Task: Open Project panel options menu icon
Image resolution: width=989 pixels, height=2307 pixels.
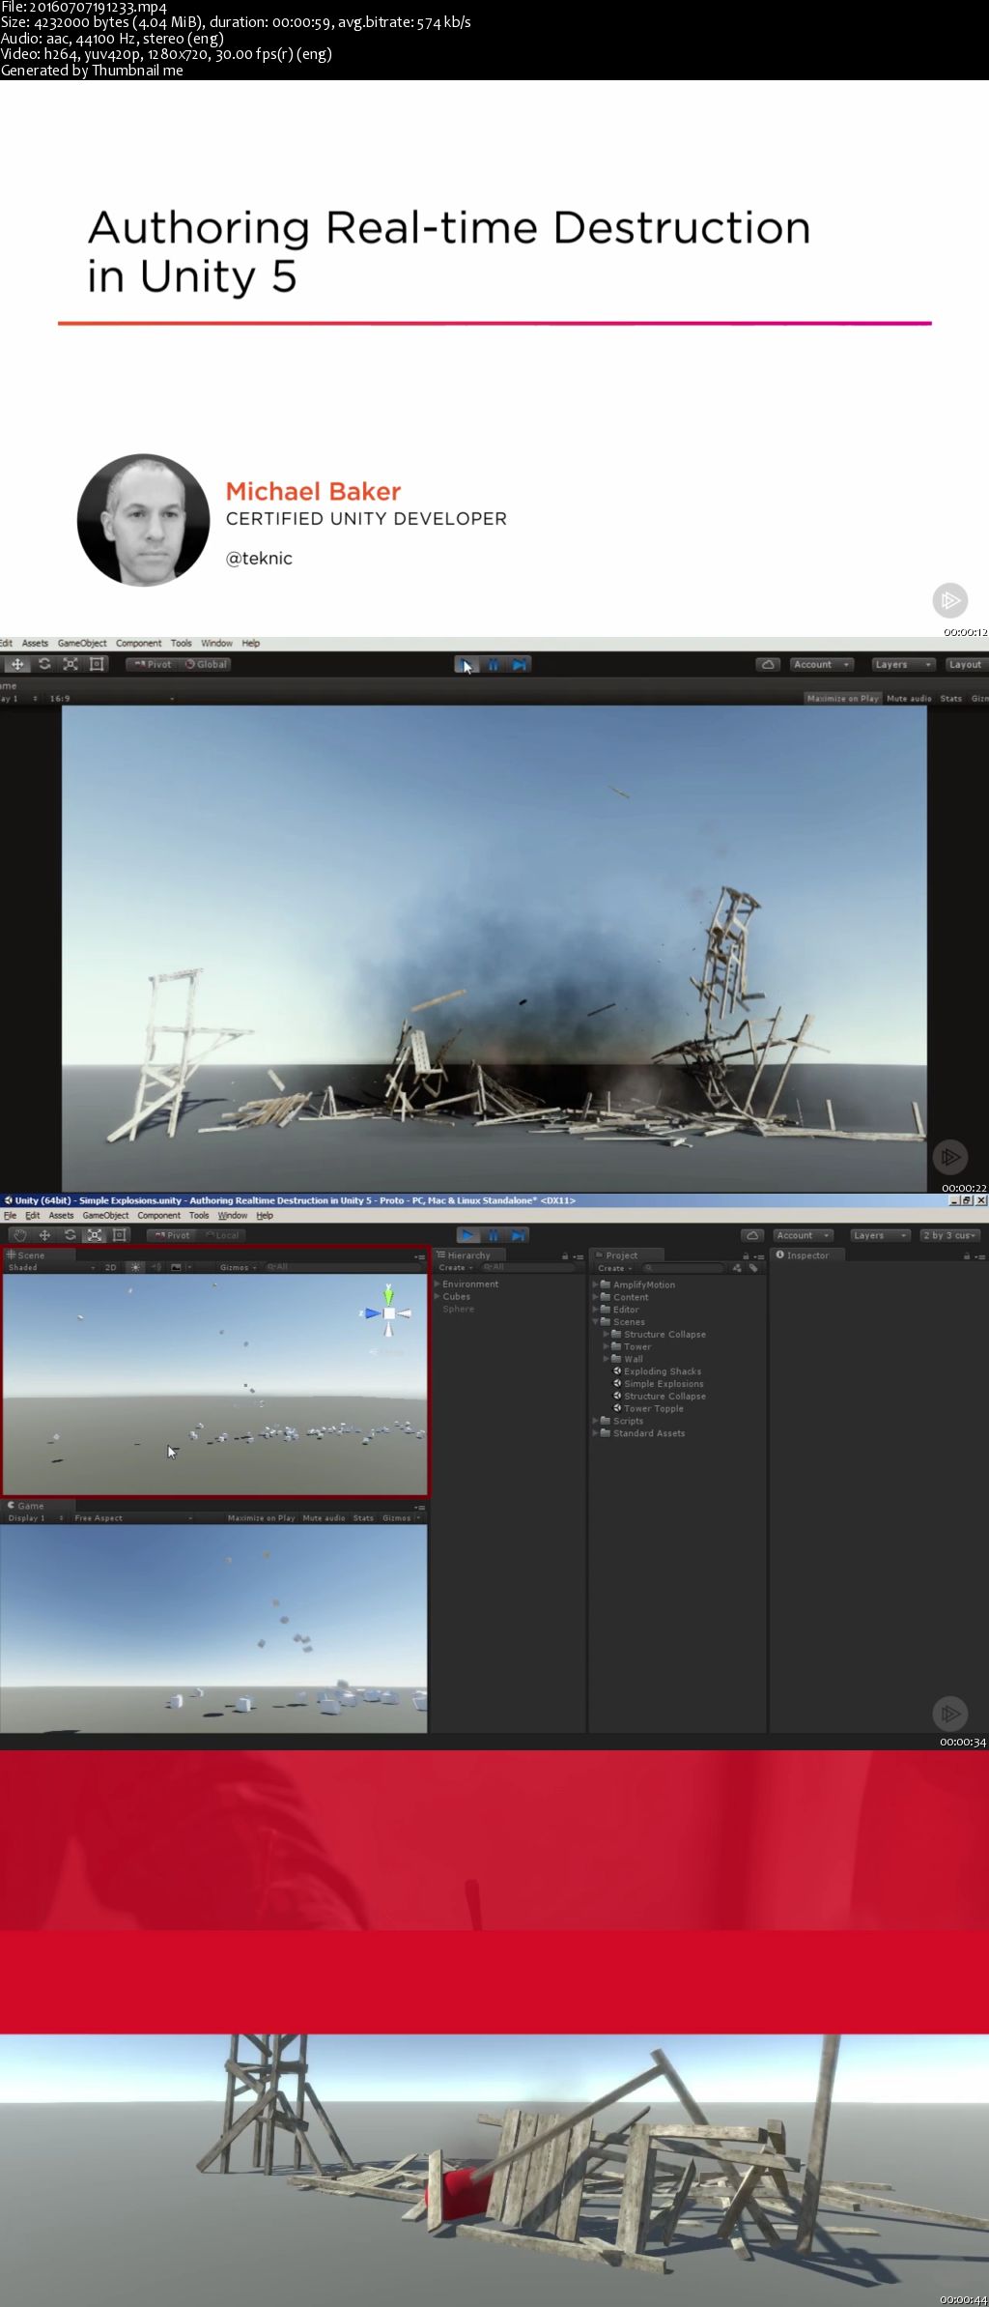Action: (759, 1255)
